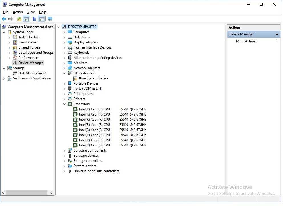
Task: Click the Forward arrow toolbar icon
Action: coord(11,19)
